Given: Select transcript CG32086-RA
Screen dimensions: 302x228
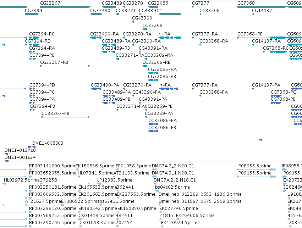Looking at the screenshot, I should pos(153,73).
